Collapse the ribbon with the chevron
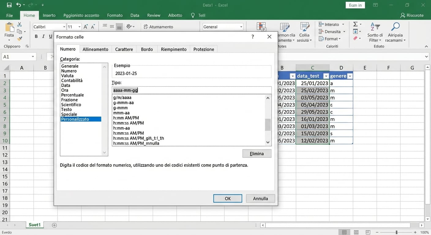The width and height of the screenshot is (431, 235). tap(426, 47)
